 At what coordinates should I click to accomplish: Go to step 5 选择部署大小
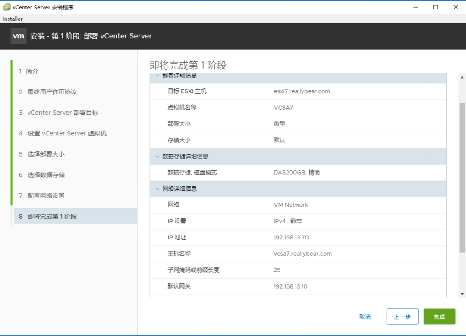[42, 154]
